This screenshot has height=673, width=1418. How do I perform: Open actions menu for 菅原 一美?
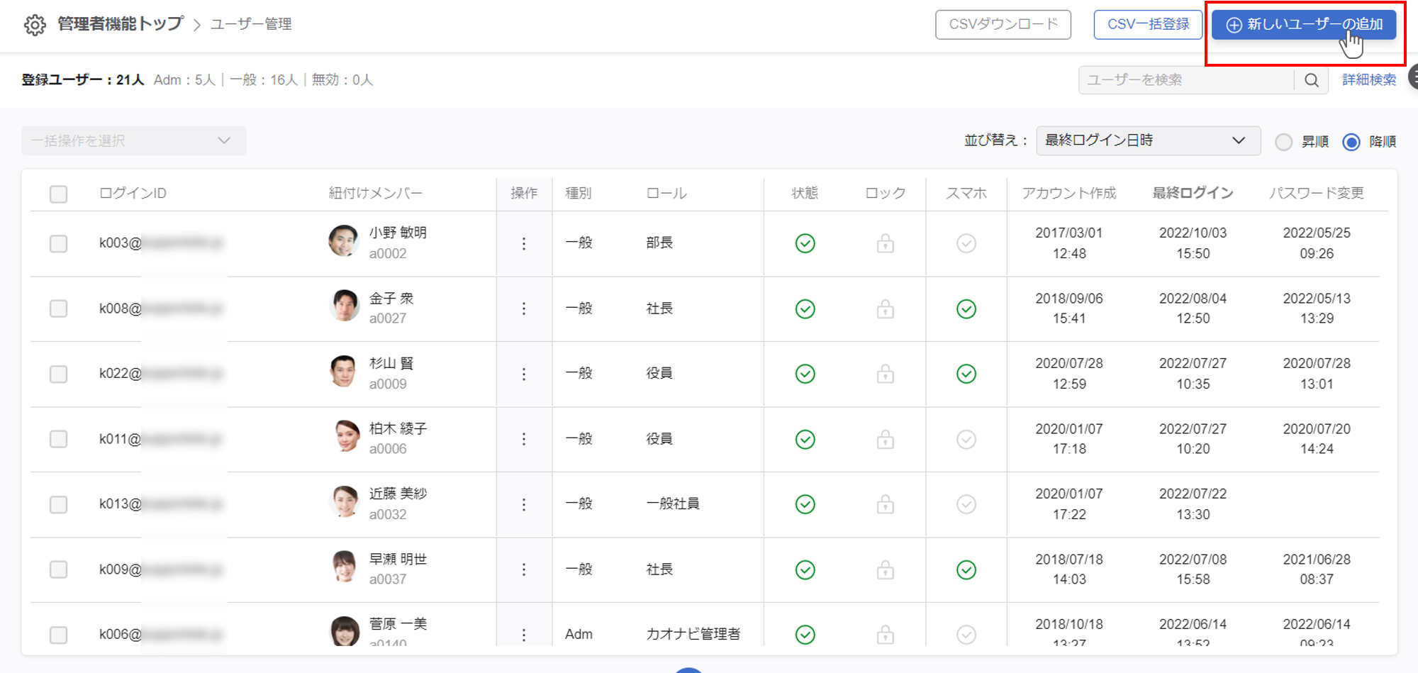[x=524, y=635]
